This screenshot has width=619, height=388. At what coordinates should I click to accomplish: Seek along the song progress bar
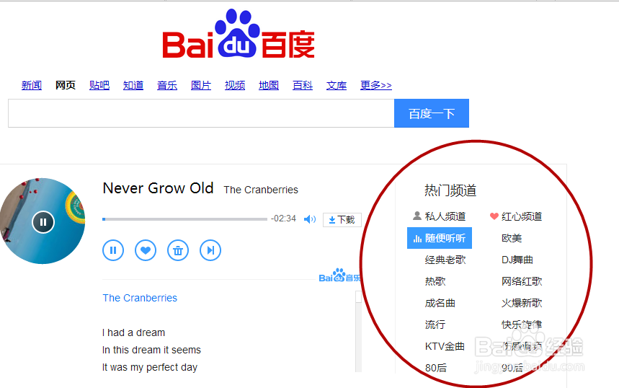coord(184,219)
